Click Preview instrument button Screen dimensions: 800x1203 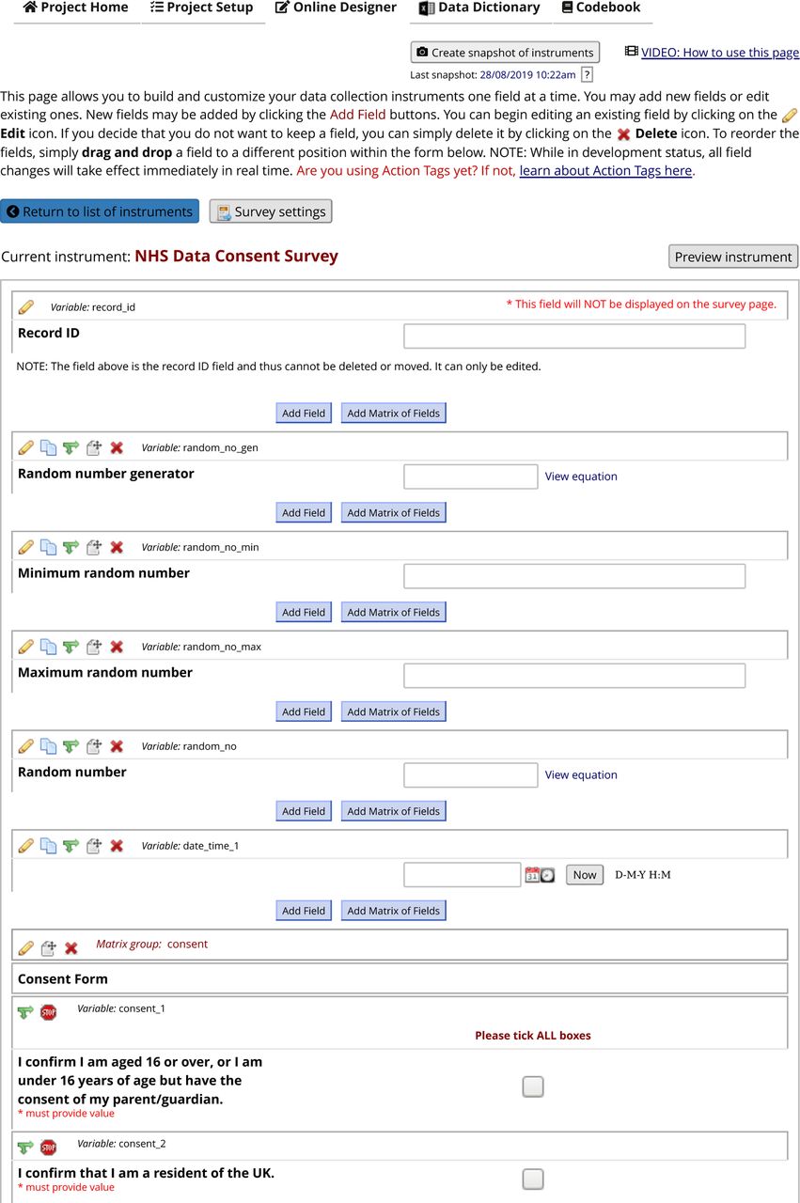(733, 257)
